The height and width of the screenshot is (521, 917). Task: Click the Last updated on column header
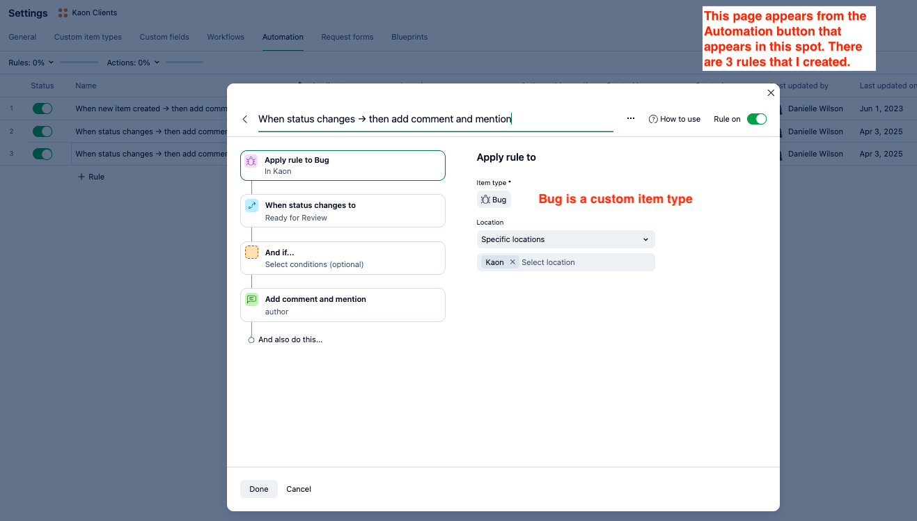pos(888,86)
